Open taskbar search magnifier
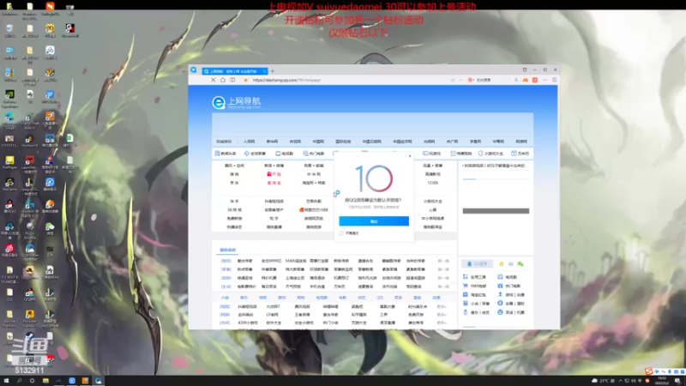Viewport: 686px width, 386px height. (19, 381)
